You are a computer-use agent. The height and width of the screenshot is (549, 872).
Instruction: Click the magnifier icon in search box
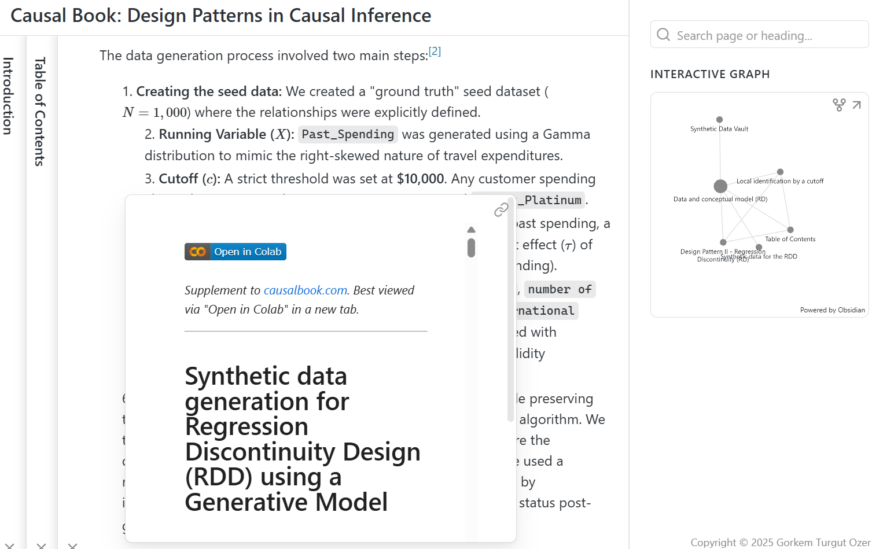coord(663,35)
